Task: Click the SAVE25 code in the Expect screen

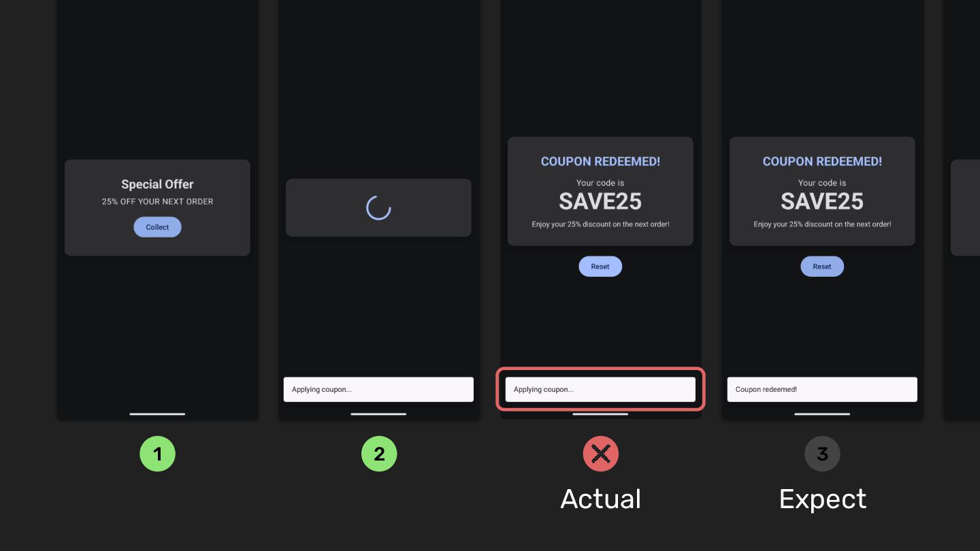Action: [822, 201]
